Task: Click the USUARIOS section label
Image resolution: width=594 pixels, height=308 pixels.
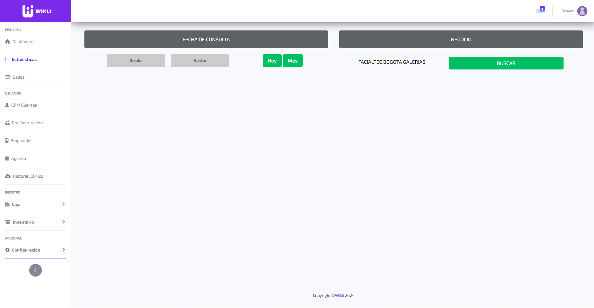Action: pos(13,93)
